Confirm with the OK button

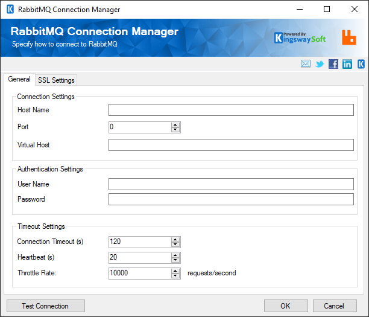(x=285, y=306)
